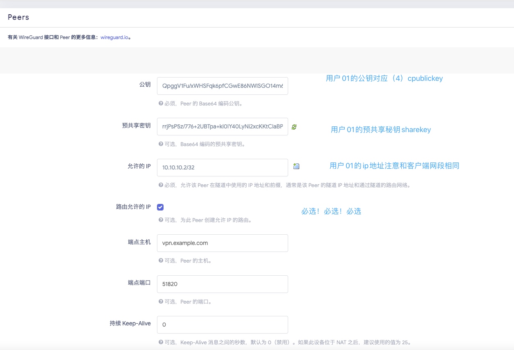The image size is (514, 350).
Task: Click help icon beside 可选，Peer 的主机
Action: [161, 261]
